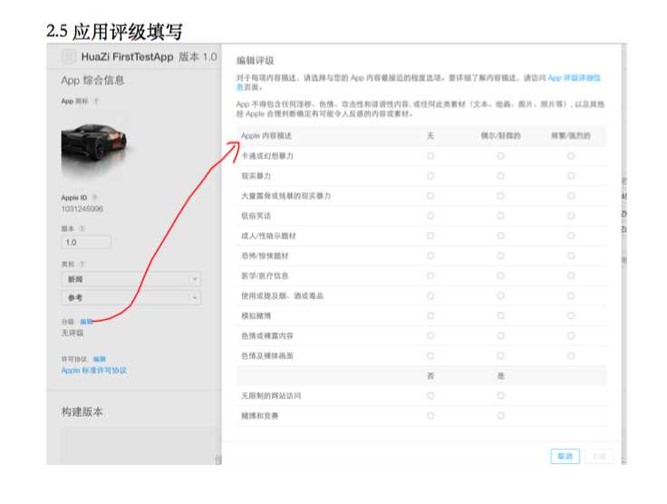Select 频繁/强烈的 for 模拟赌博
The height and width of the screenshot is (504, 667).
[571, 316]
